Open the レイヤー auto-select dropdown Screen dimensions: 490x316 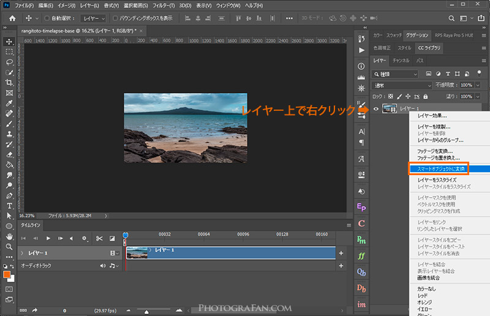click(93, 18)
